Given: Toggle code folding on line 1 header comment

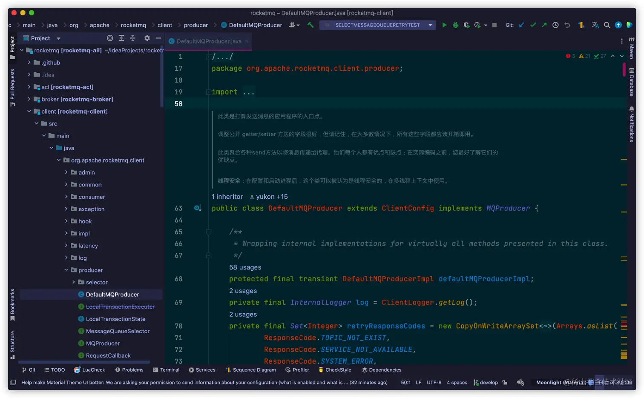Looking at the screenshot, I should [208, 57].
